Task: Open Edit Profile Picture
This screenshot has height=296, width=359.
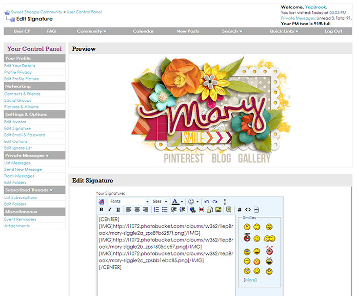Action: click(x=22, y=79)
